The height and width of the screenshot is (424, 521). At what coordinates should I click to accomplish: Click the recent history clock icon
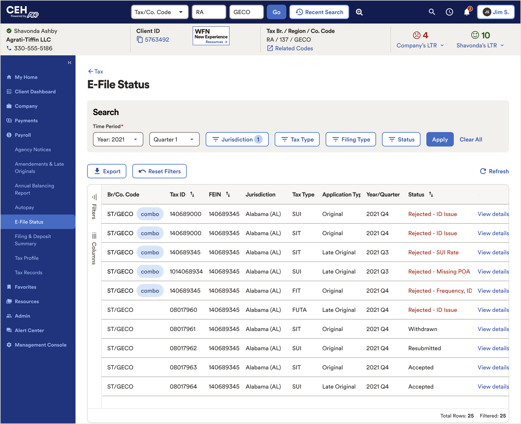pyautogui.click(x=449, y=12)
